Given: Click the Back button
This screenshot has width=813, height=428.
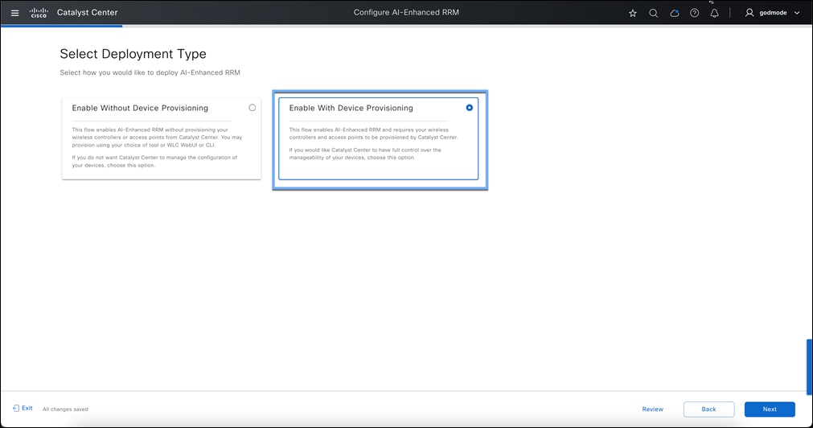Looking at the screenshot, I should coord(708,409).
